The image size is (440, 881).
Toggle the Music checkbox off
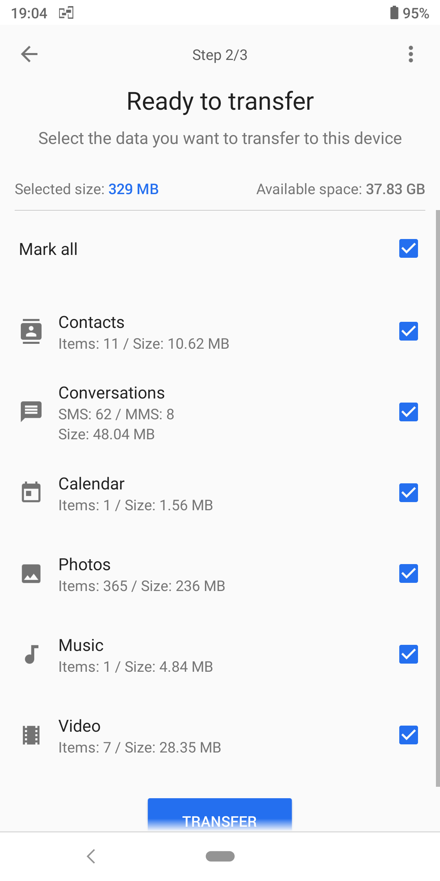(x=409, y=654)
